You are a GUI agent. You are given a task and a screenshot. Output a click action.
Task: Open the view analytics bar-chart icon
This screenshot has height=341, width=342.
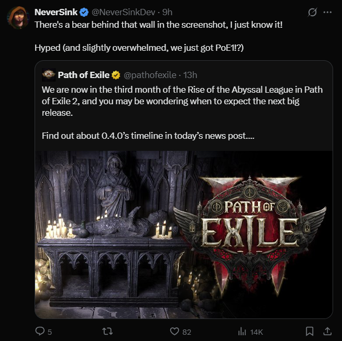[242, 331]
